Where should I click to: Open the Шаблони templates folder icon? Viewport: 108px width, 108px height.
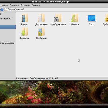pyautogui.click(x=41, y=32)
